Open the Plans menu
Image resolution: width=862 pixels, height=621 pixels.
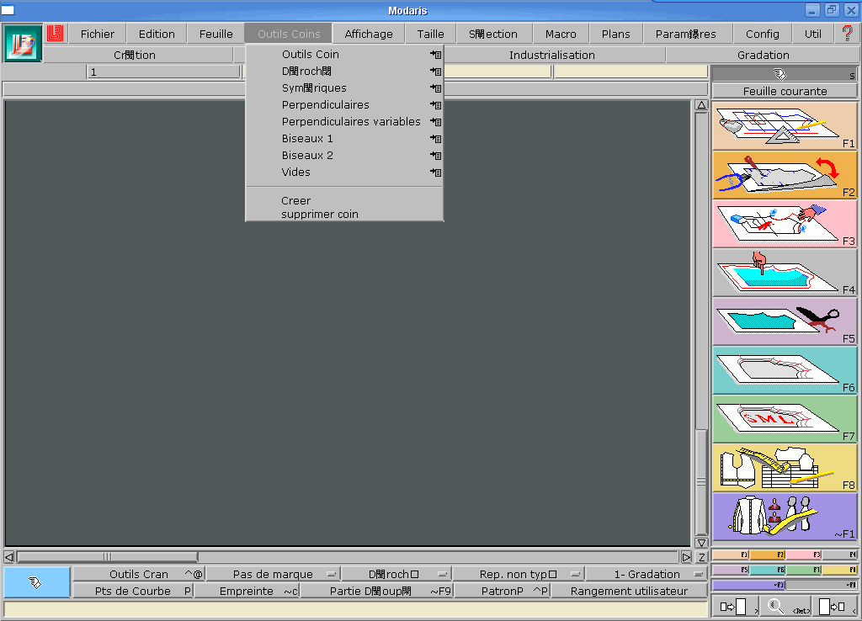615,34
